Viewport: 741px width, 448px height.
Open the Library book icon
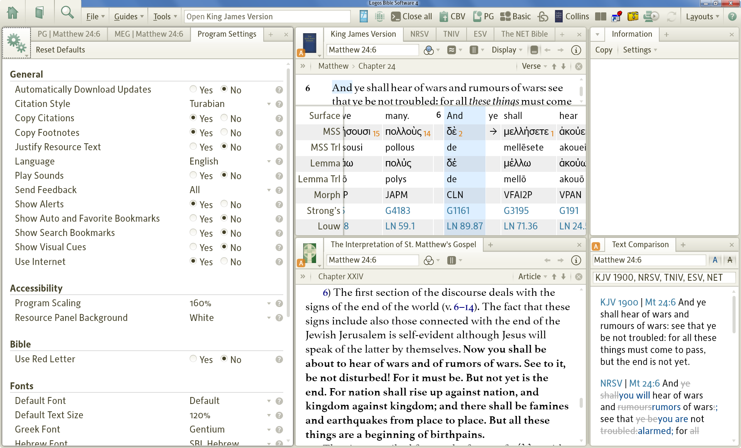coord(39,13)
